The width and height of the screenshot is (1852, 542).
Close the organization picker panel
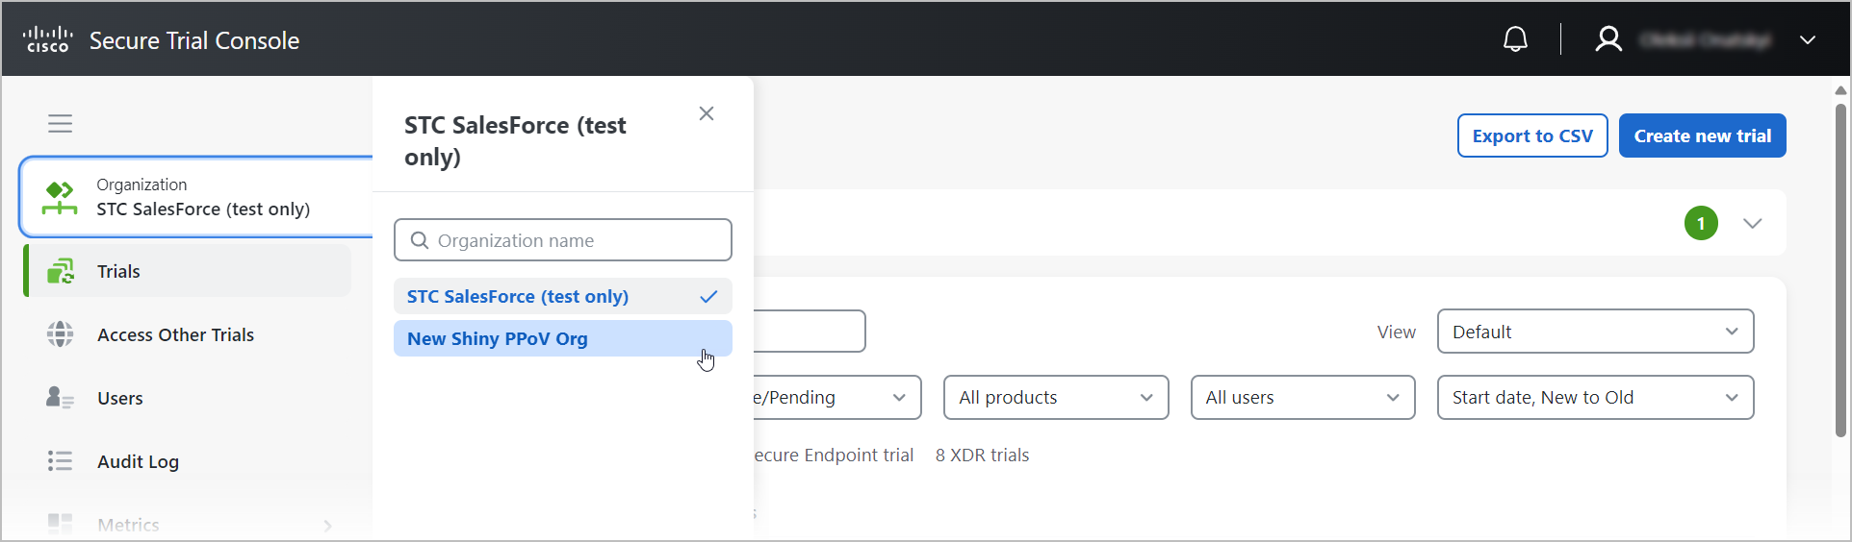coord(707,113)
